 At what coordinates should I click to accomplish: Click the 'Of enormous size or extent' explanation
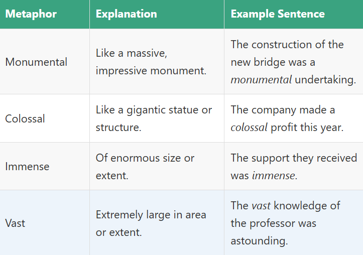pyautogui.click(x=145, y=167)
